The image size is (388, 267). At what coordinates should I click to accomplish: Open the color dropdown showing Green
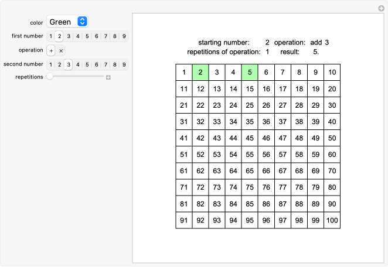coord(67,22)
